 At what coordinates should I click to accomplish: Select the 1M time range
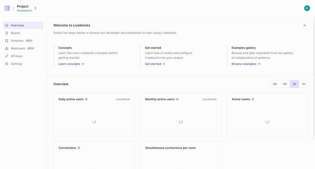click(275, 84)
